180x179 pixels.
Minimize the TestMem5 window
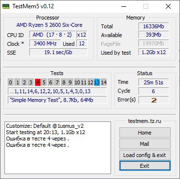coord(124,6)
